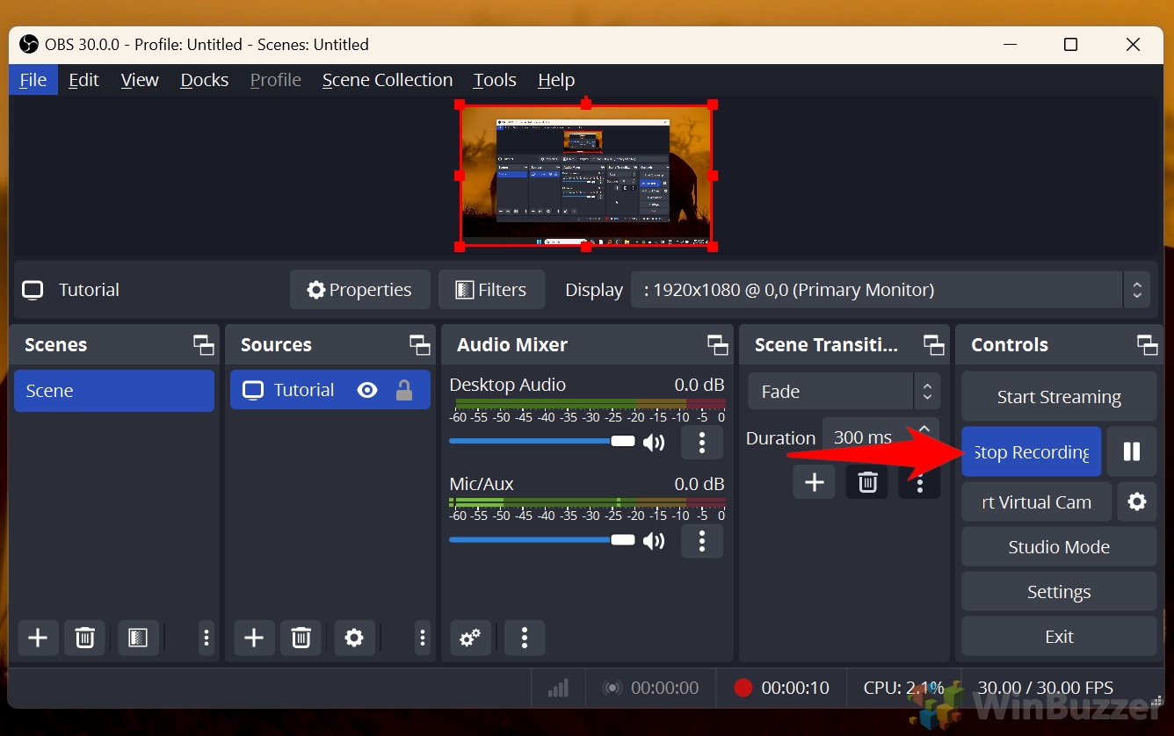Toggle visibility eye of Tutorial source
This screenshot has width=1174, height=736.
(367, 390)
